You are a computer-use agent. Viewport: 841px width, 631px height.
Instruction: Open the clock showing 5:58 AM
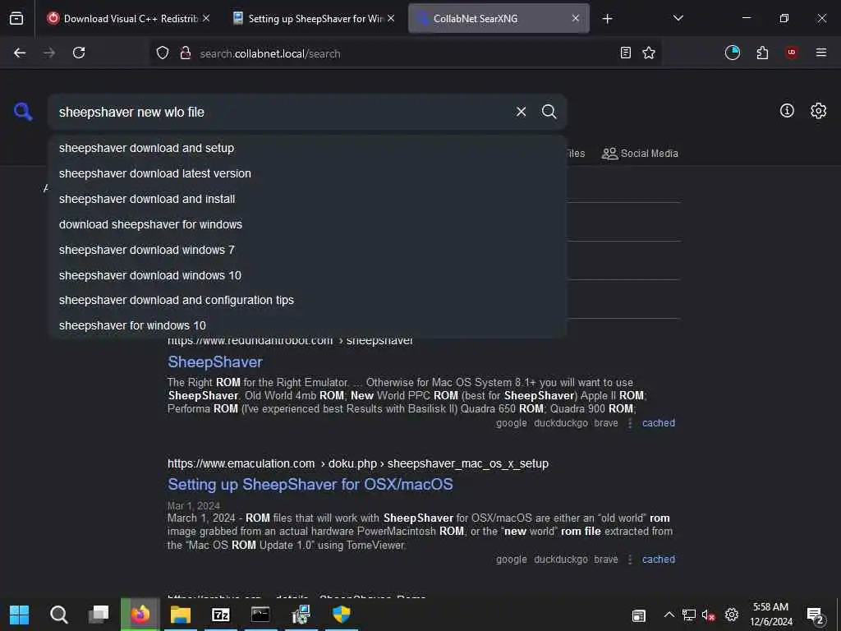(770, 615)
